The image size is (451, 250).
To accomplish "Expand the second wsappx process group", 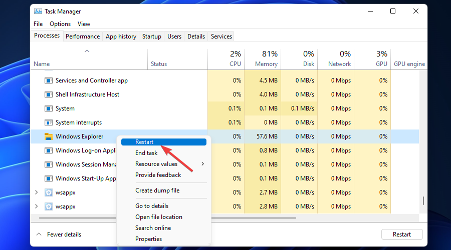I will click(37, 206).
